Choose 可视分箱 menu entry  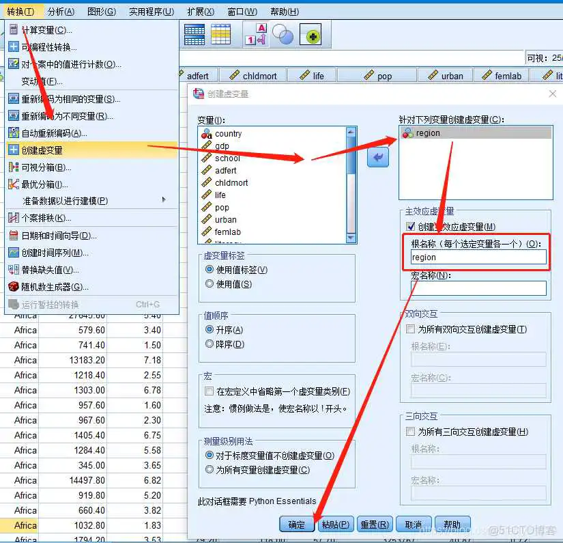[x=92, y=167]
